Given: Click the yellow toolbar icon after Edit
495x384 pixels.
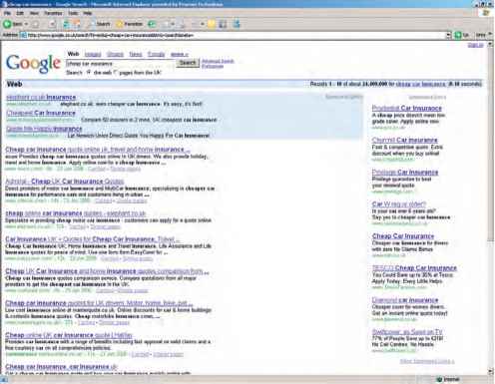Looking at the screenshot, I should pyautogui.click(x=212, y=24).
